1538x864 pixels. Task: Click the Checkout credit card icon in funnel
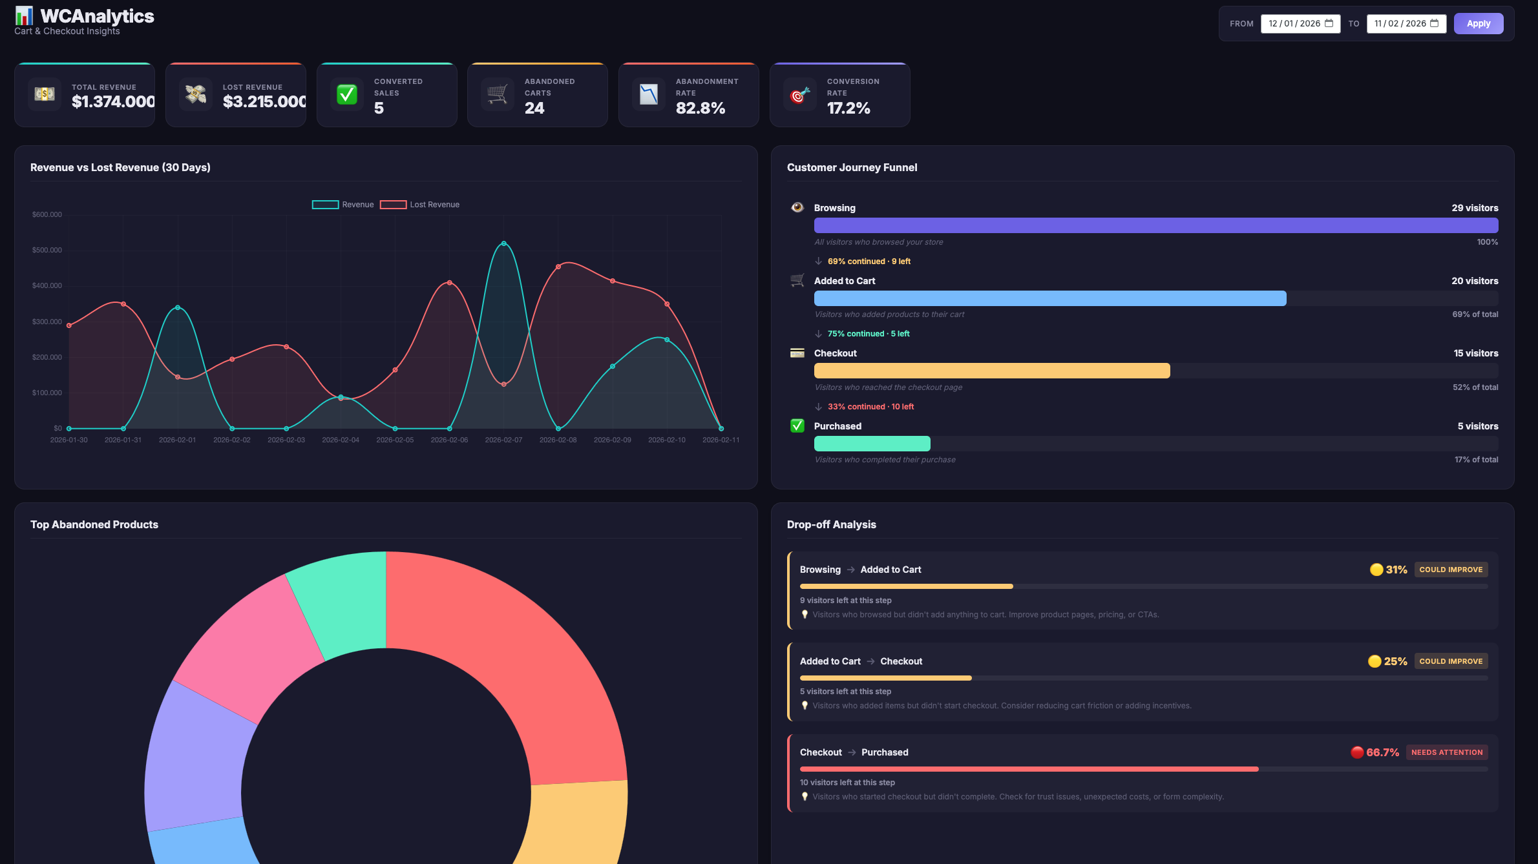coord(797,353)
